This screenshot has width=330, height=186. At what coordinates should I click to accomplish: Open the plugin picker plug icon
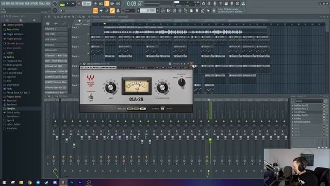197,10
